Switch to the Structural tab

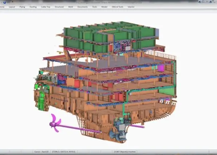[x=59, y=7]
